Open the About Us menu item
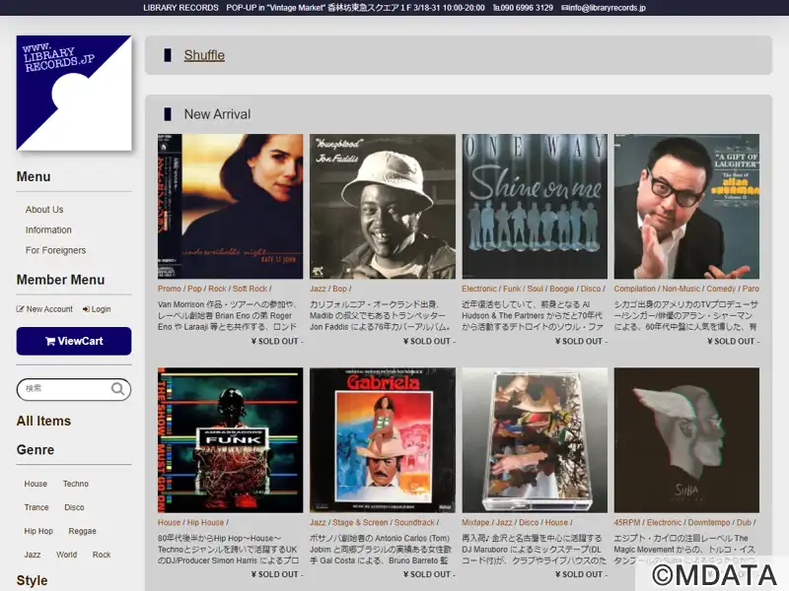This screenshot has height=591, width=789. (x=44, y=210)
